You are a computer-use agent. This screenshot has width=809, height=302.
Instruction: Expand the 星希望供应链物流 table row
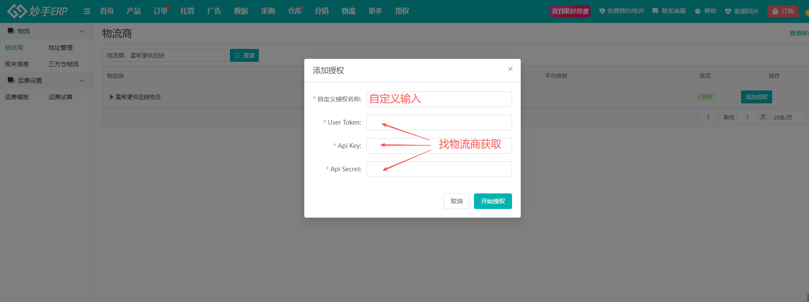[x=112, y=97]
